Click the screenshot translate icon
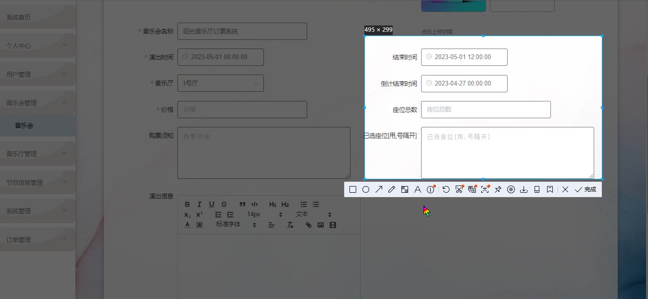Viewport: 648px width, 299px height. point(472,189)
